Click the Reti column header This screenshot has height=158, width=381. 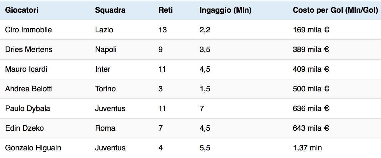(x=165, y=10)
